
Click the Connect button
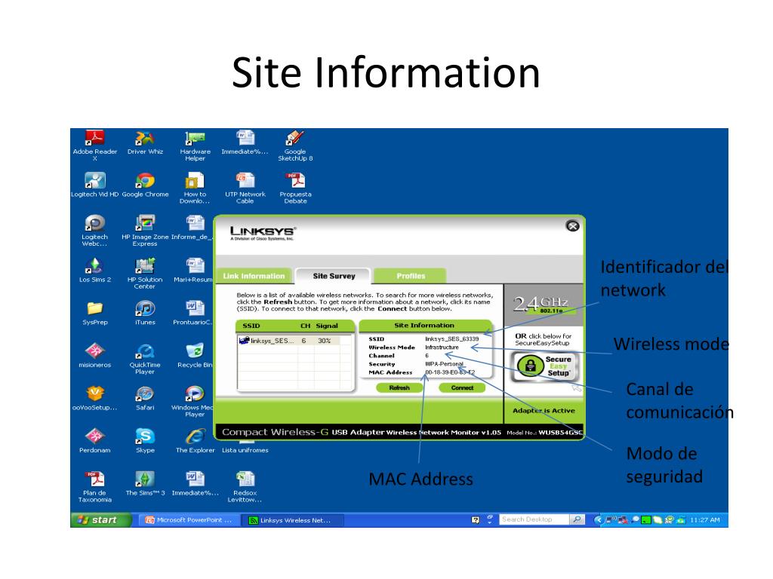pos(462,388)
